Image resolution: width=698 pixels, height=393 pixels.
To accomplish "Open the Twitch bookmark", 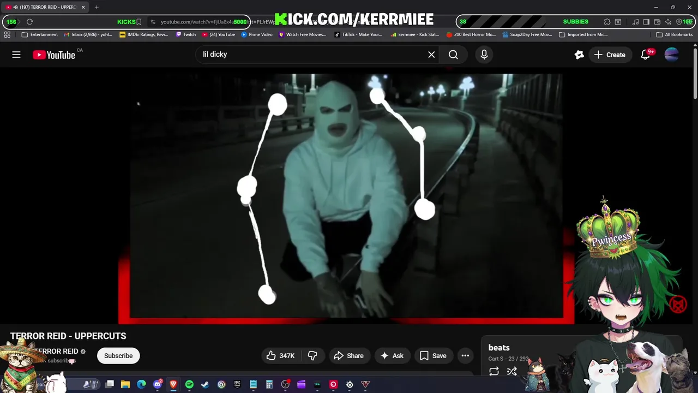I will click(x=185, y=34).
